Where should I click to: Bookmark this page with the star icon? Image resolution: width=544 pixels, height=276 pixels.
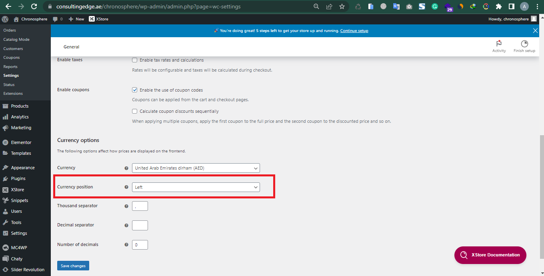[342, 6]
